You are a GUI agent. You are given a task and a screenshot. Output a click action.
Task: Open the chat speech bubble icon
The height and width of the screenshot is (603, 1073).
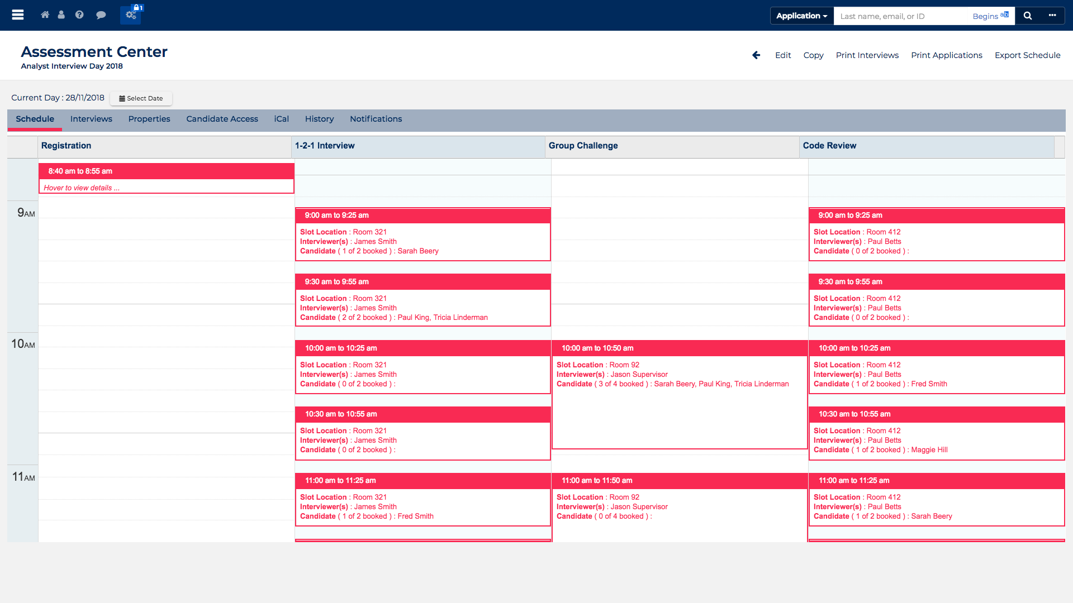(x=101, y=15)
